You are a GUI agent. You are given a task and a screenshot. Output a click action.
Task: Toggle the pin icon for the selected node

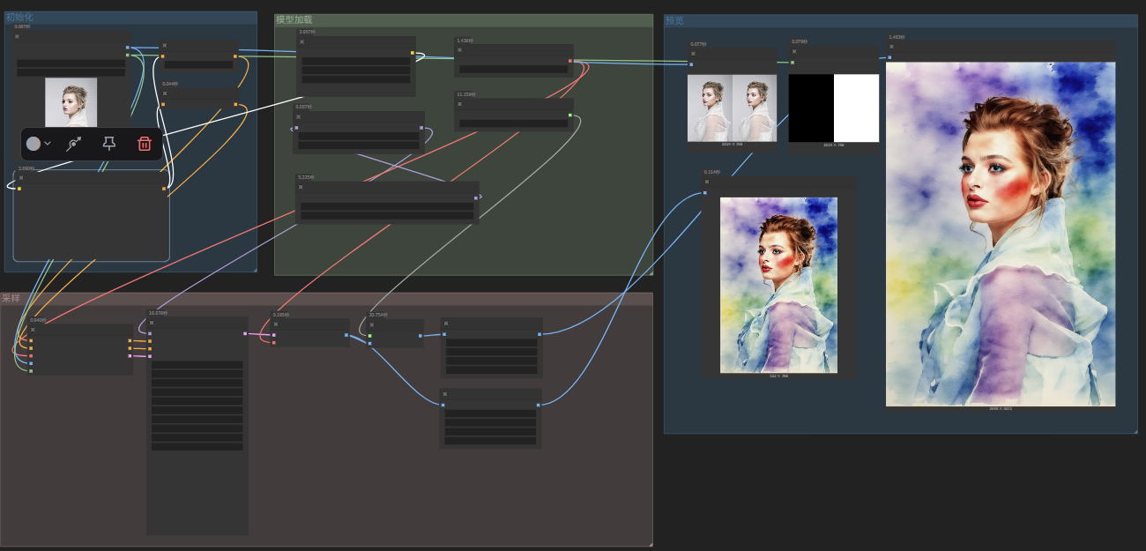point(109,144)
